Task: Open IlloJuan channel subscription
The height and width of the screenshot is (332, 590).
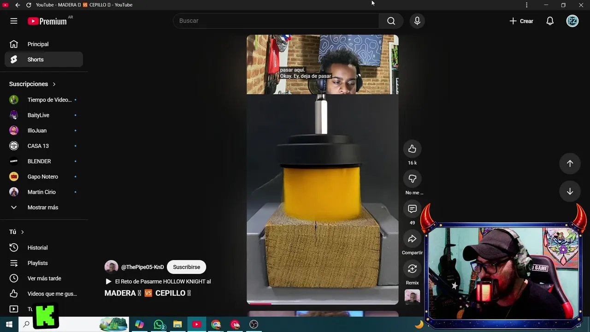Action: click(x=44, y=130)
